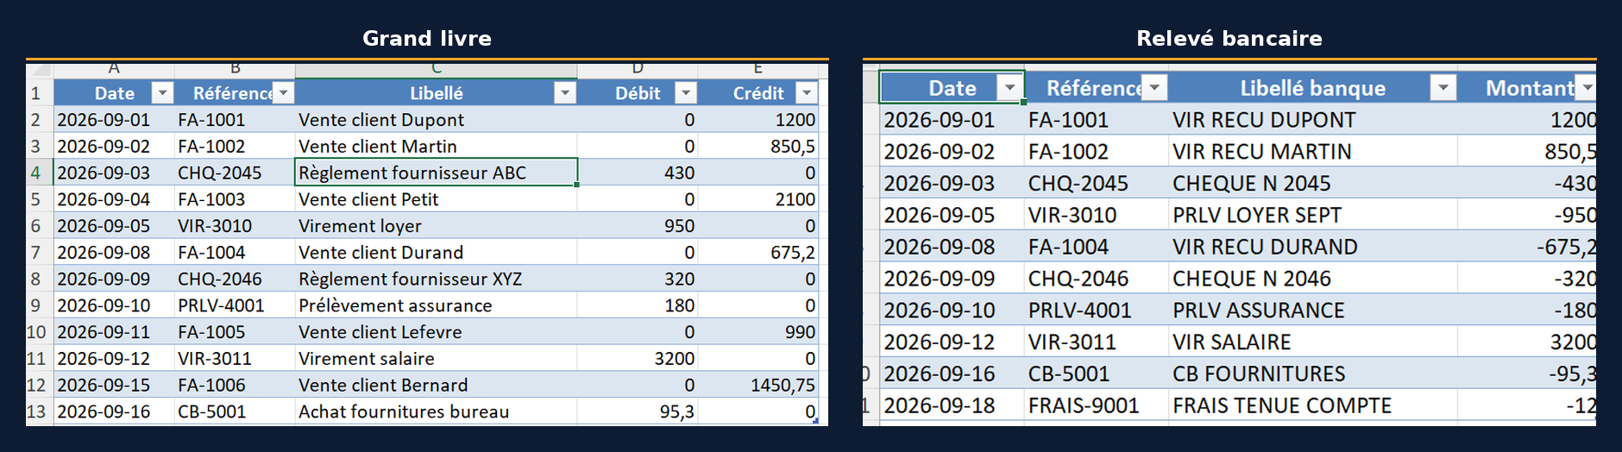1622x452 pixels.
Task: Click amount cell '-12' in Relevé bancaire
Action: pyautogui.click(x=1527, y=405)
